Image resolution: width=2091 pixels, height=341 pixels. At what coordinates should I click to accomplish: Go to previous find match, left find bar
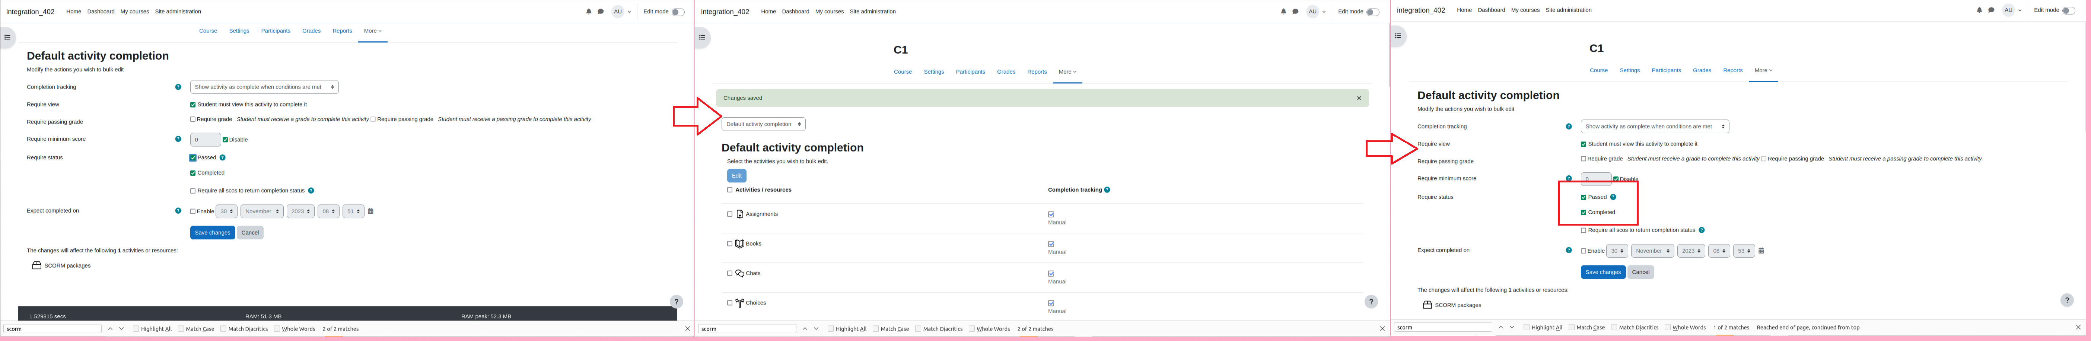[110, 329]
